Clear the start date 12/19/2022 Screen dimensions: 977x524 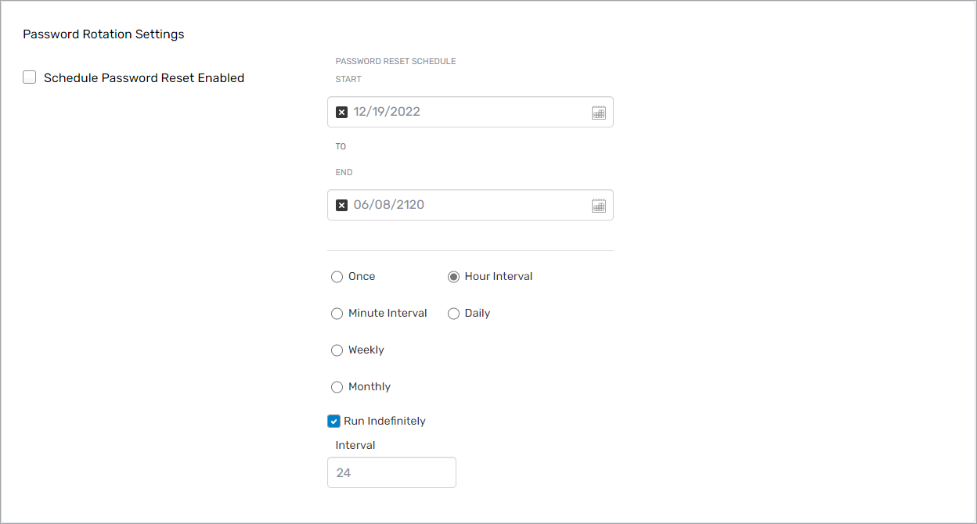tap(341, 112)
